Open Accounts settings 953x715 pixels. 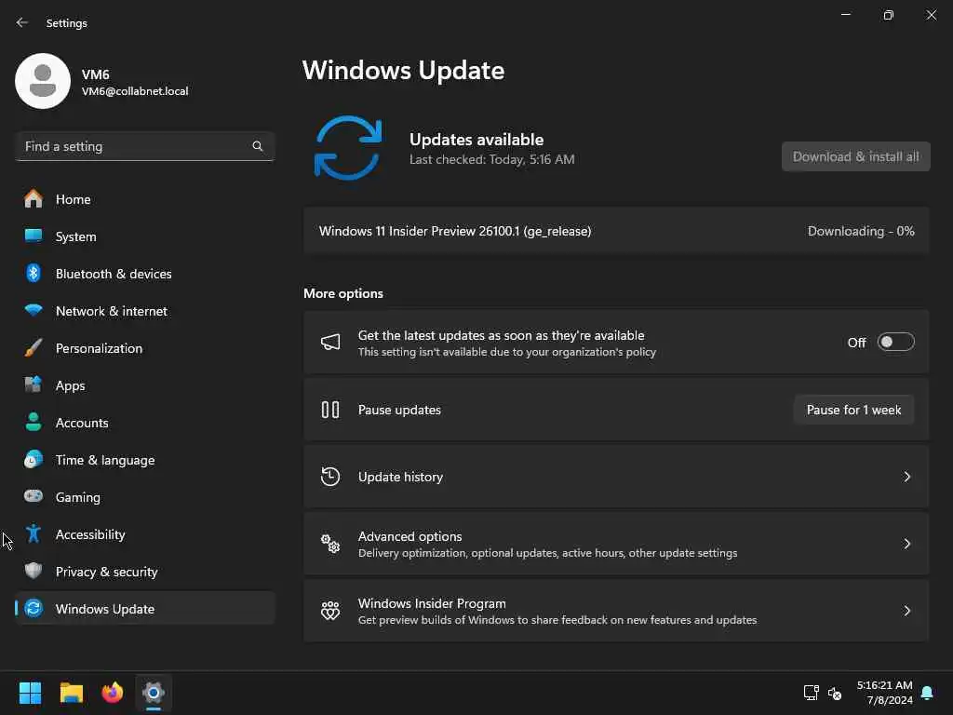[x=144, y=422]
